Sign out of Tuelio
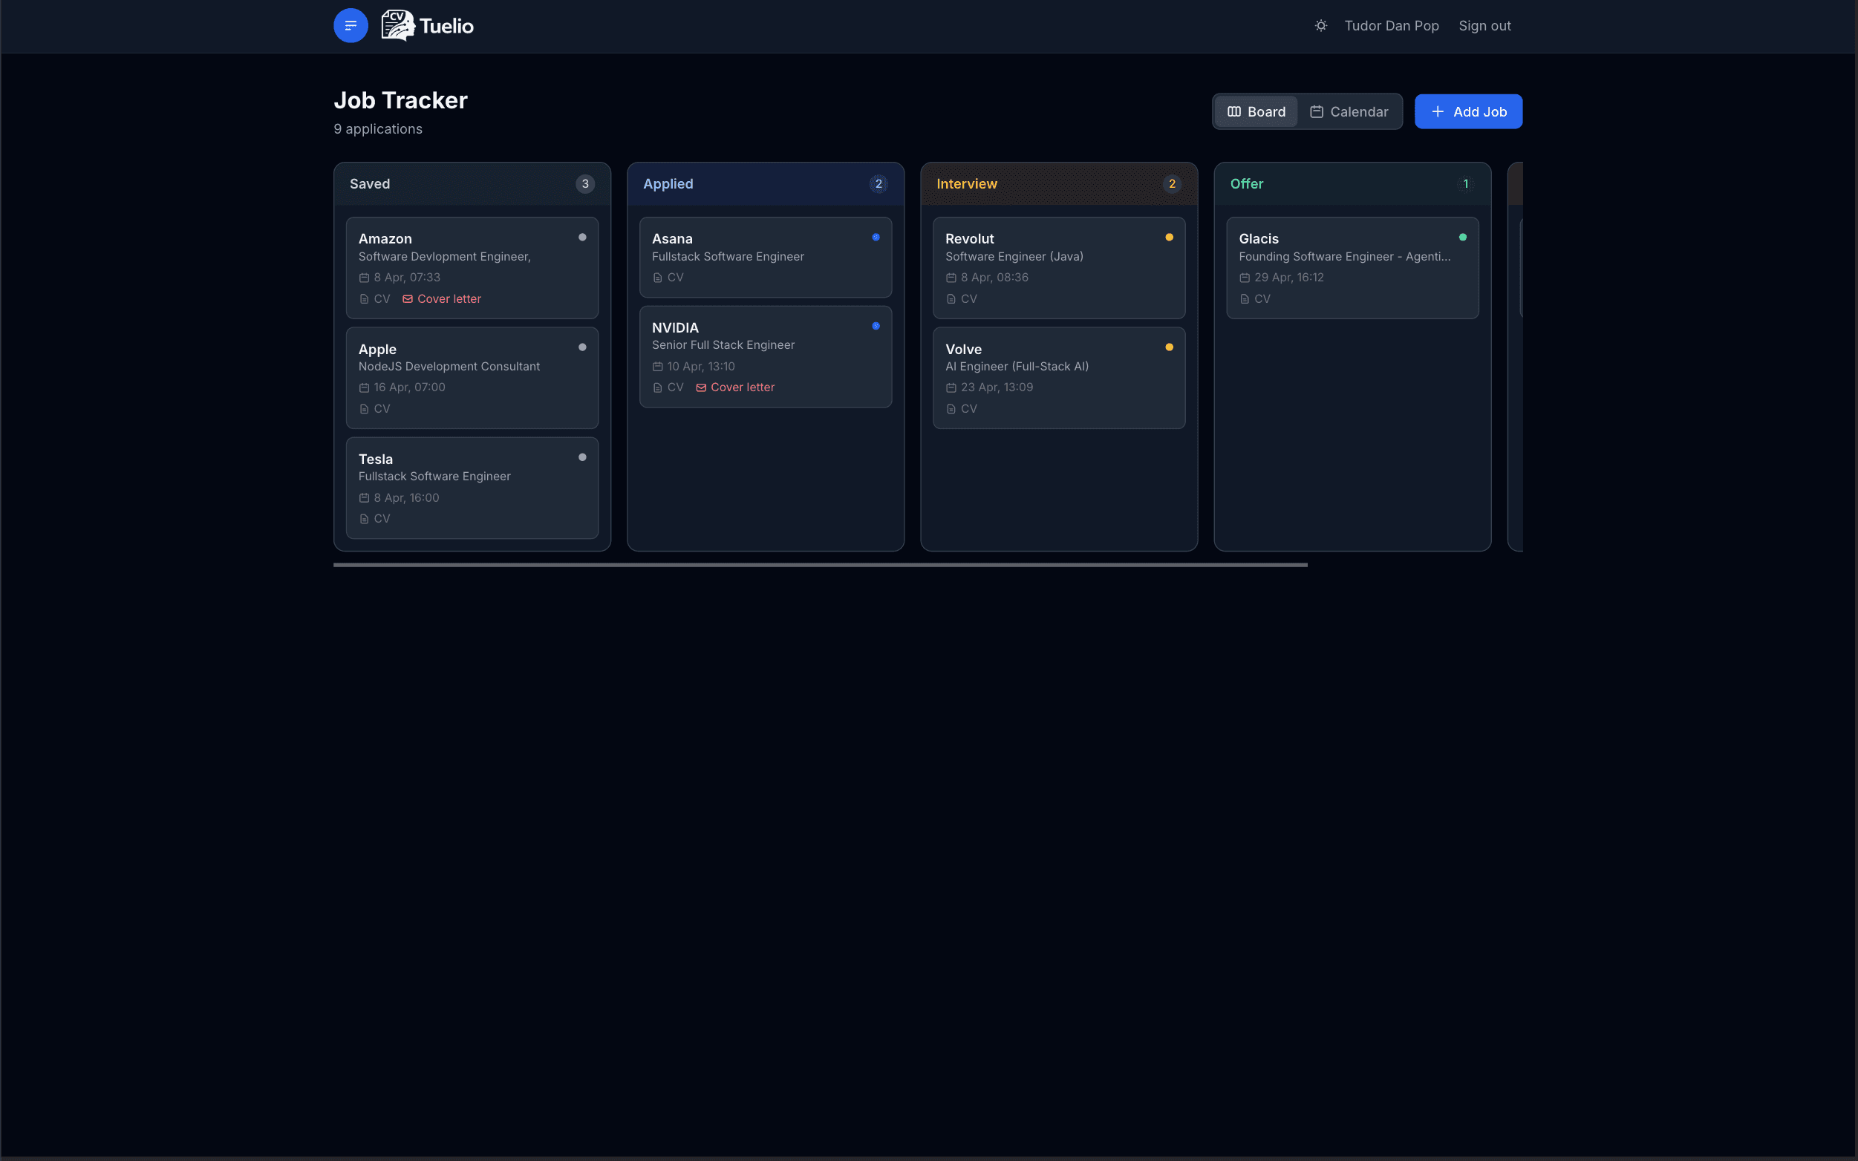The image size is (1858, 1161). [1484, 25]
